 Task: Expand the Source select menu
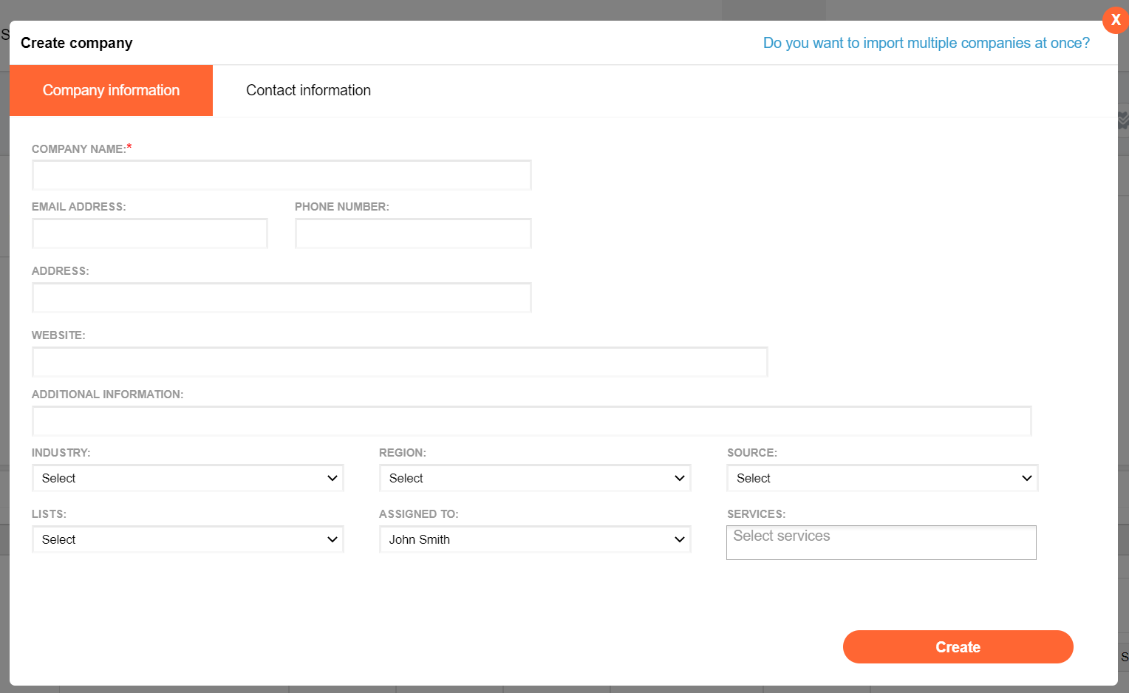click(x=882, y=478)
